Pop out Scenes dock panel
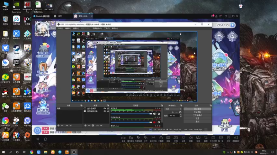Image resolution: width=277 pixels, height=155 pixels. (81, 105)
